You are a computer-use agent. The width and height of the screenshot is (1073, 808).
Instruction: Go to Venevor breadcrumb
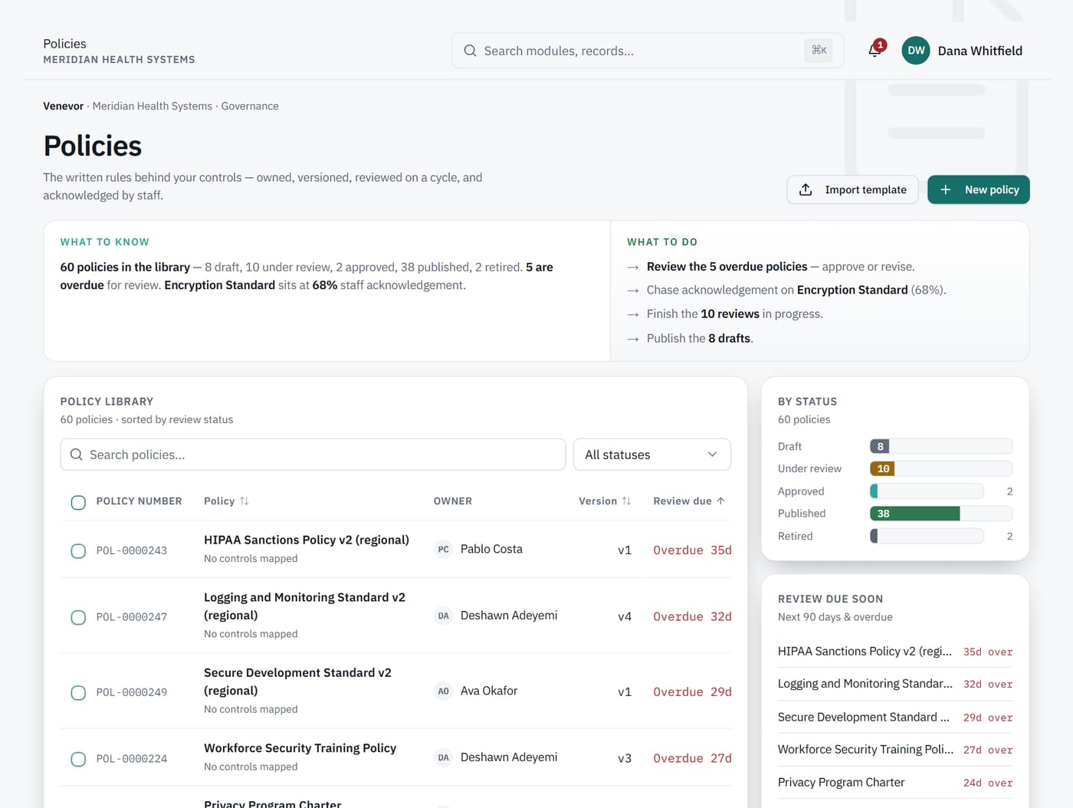pos(63,106)
